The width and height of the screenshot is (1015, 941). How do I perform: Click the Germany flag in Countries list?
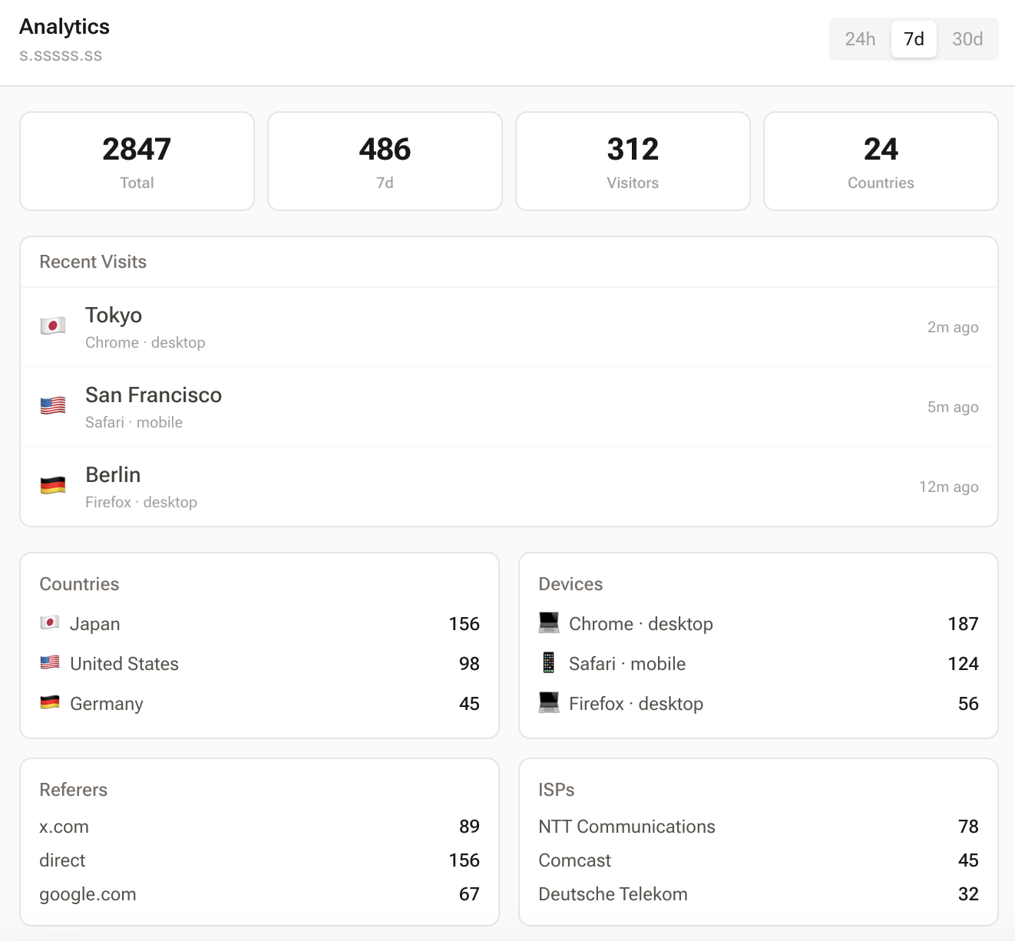[x=50, y=702]
